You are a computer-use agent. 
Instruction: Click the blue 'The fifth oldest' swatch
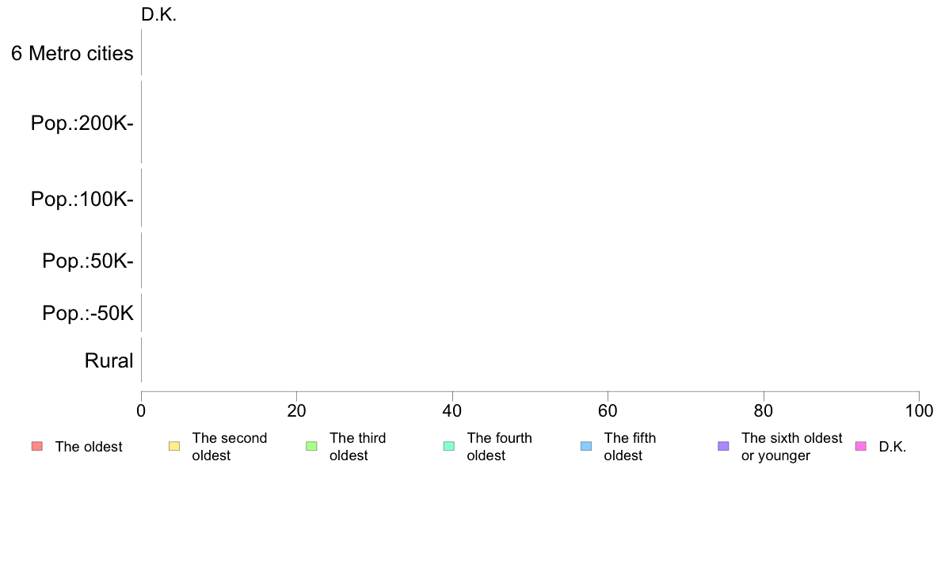(x=586, y=446)
